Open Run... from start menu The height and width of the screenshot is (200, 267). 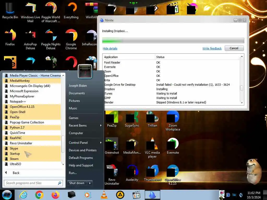[x=73, y=173]
